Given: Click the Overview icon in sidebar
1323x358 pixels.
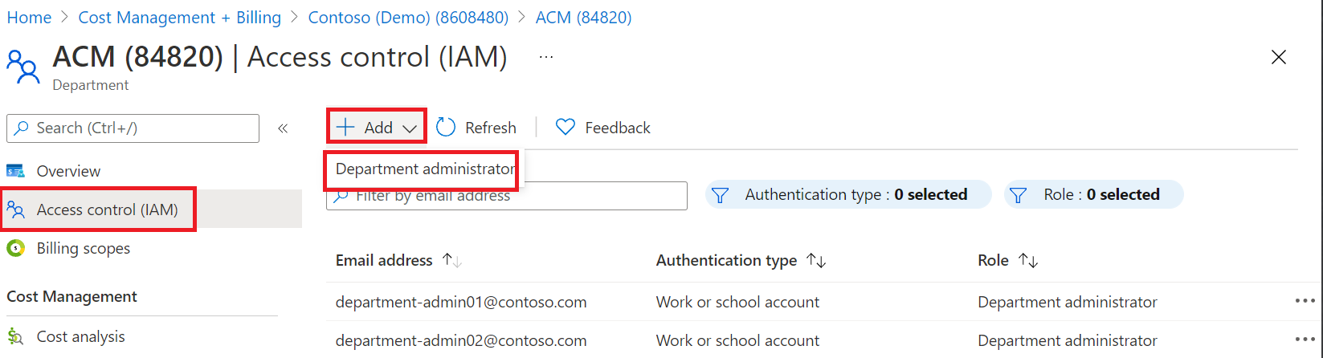Looking at the screenshot, I should [x=15, y=171].
